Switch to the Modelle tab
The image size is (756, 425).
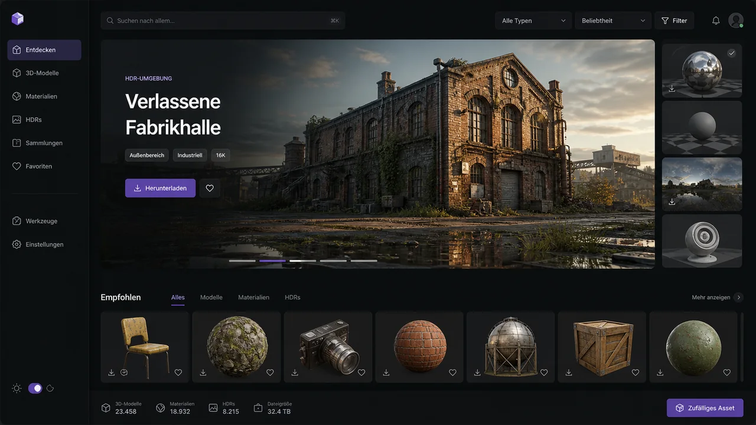tap(211, 297)
